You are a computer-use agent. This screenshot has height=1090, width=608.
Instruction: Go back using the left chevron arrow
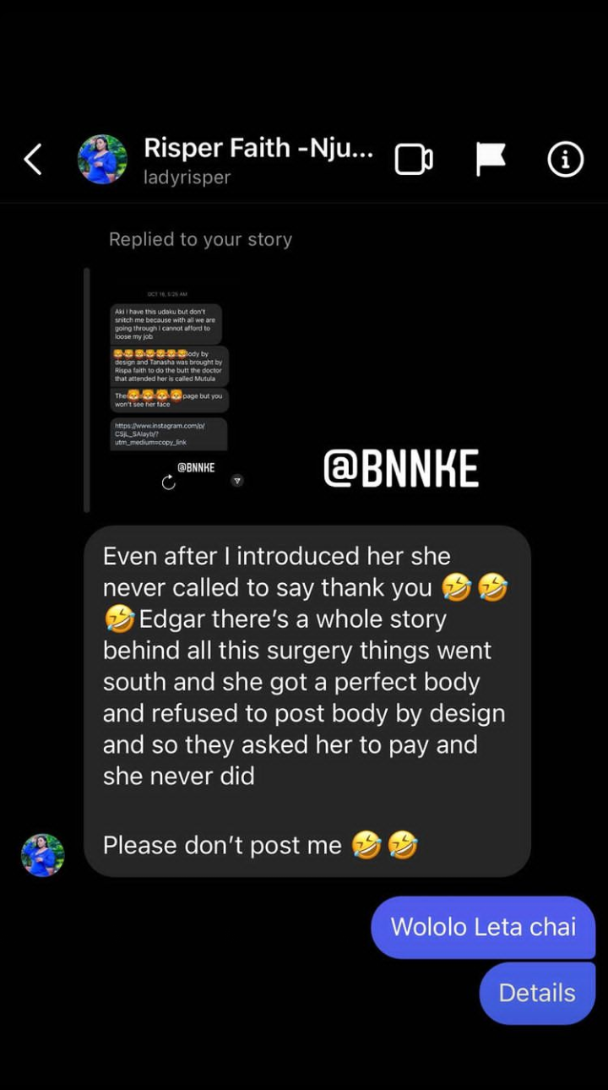(33, 159)
